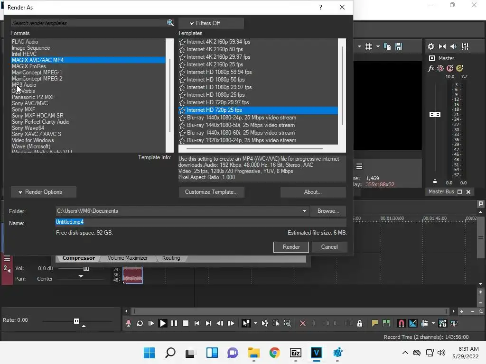Toggle loop playback button
Image resolution: width=486 pixels, height=364 pixels.
point(140,323)
